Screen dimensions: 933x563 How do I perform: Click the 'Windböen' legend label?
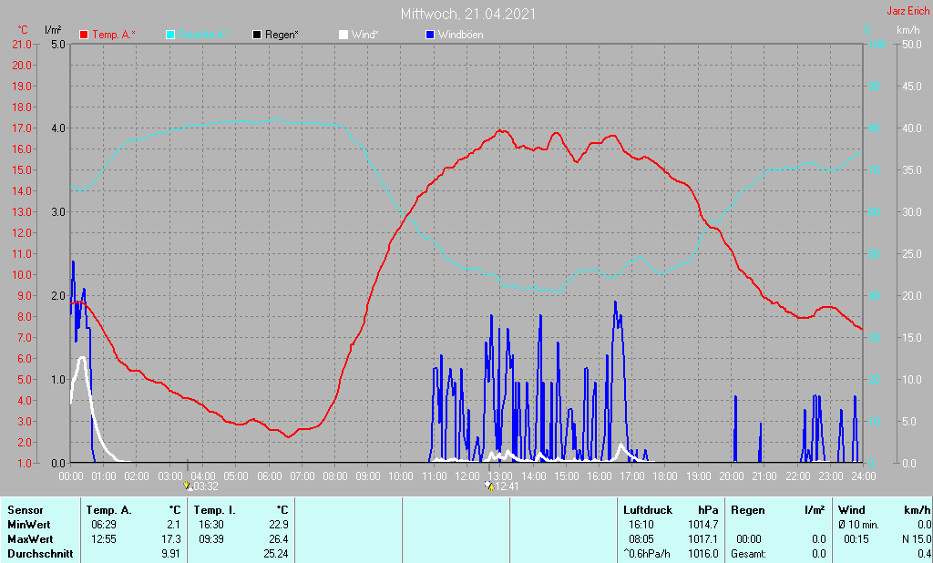(460, 35)
